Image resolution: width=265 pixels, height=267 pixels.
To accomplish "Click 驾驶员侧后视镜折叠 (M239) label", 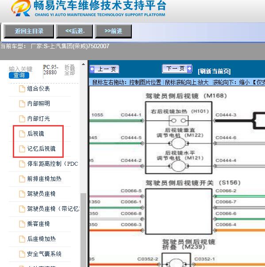I will point(188,244).
